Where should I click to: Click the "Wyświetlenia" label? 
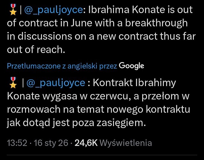point(126,143)
